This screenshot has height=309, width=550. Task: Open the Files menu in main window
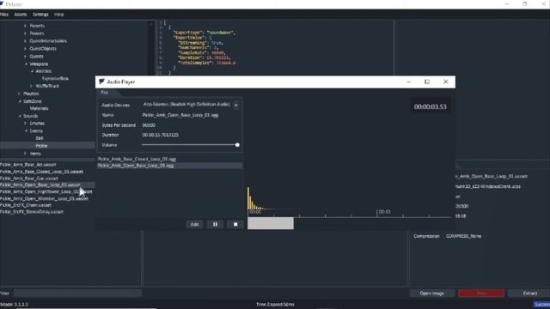tap(4, 15)
